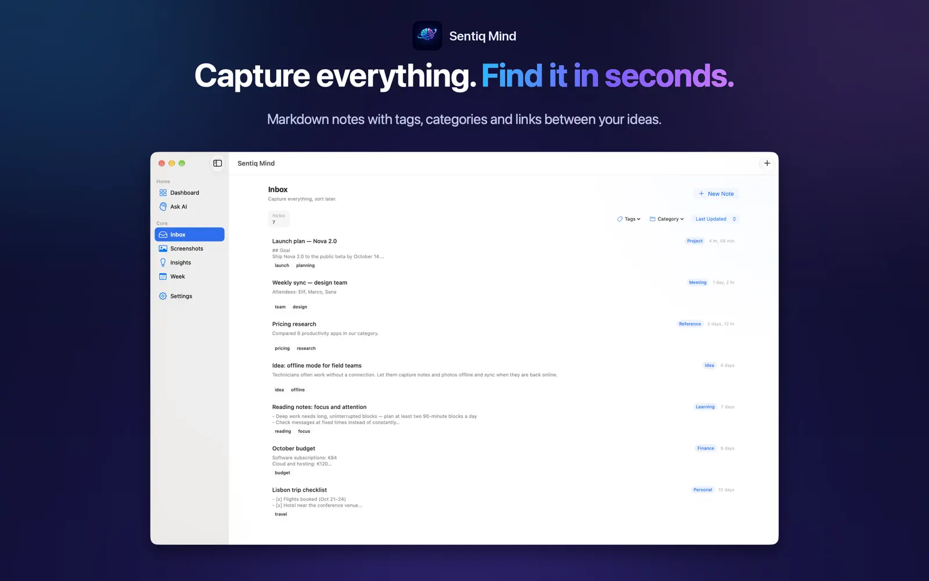Image resolution: width=929 pixels, height=581 pixels.
Task: Click the 4 hr, 48 min timestamp
Action: [x=722, y=241]
